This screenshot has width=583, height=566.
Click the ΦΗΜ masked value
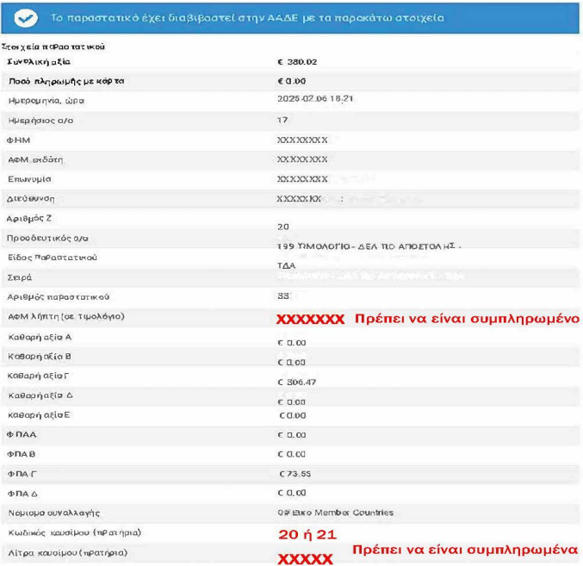tap(301, 140)
